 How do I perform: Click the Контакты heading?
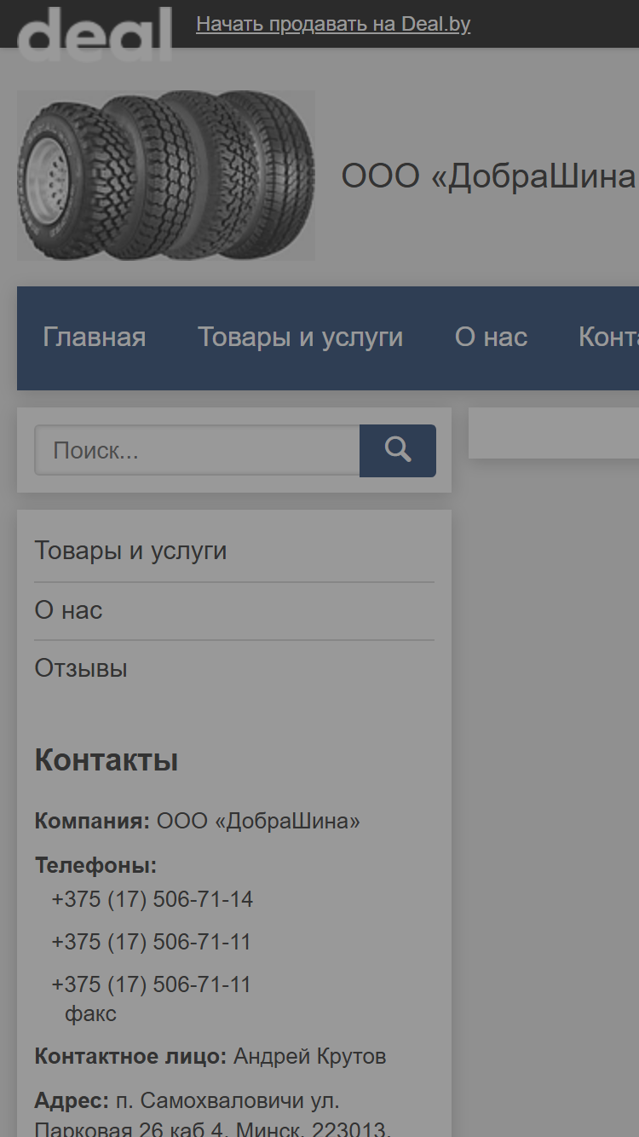pyautogui.click(x=106, y=760)
